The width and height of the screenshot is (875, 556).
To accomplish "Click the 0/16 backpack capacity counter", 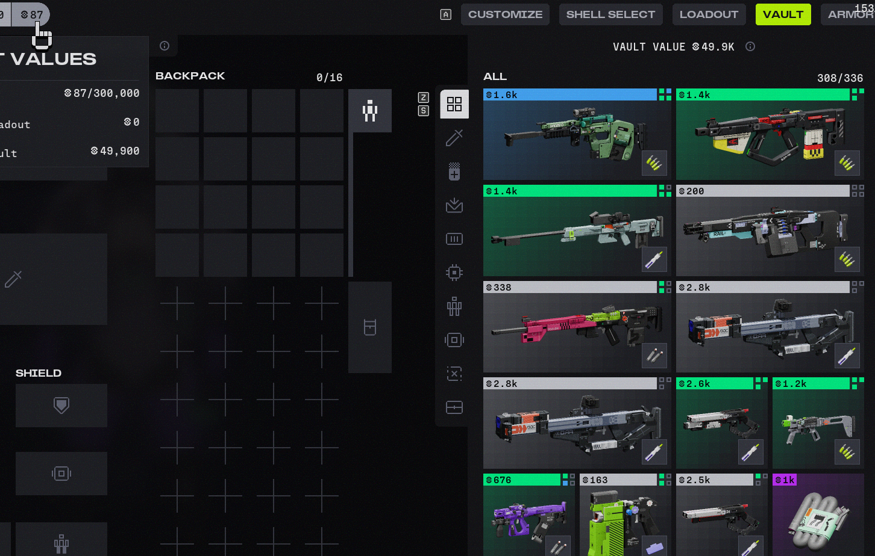I will click(329, 78).
